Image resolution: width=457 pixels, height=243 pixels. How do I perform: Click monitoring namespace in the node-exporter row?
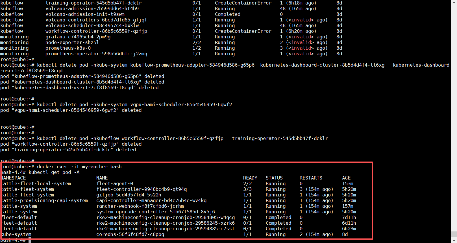14,42
